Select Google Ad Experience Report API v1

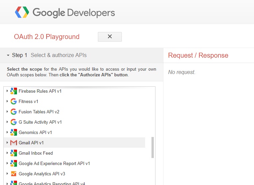54,163
